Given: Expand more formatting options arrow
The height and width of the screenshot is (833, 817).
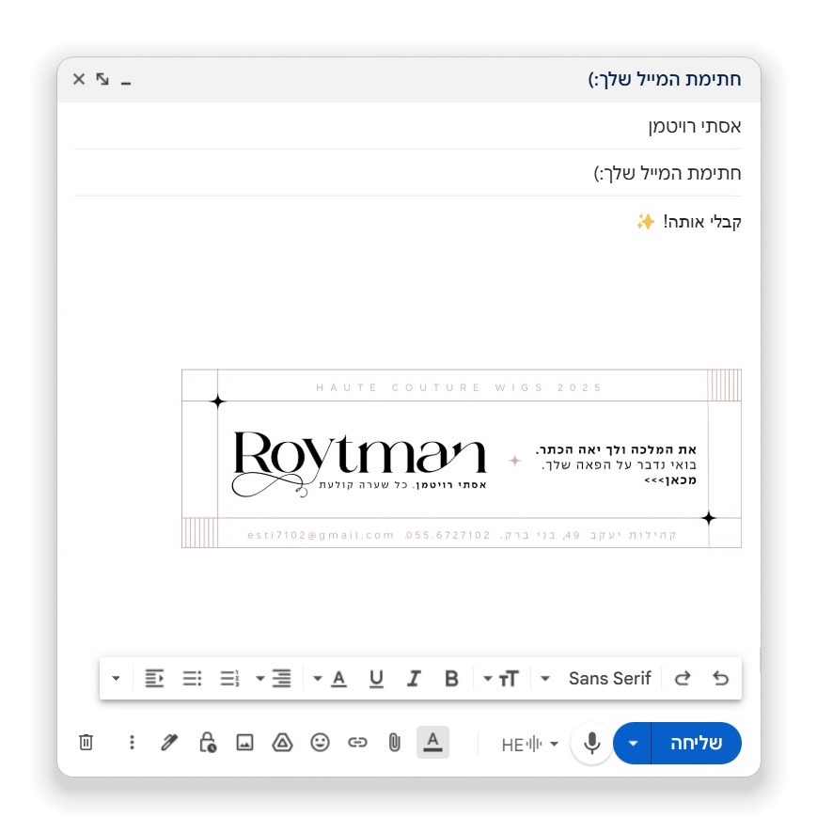Looking at the screenshot, I should 116,679.
